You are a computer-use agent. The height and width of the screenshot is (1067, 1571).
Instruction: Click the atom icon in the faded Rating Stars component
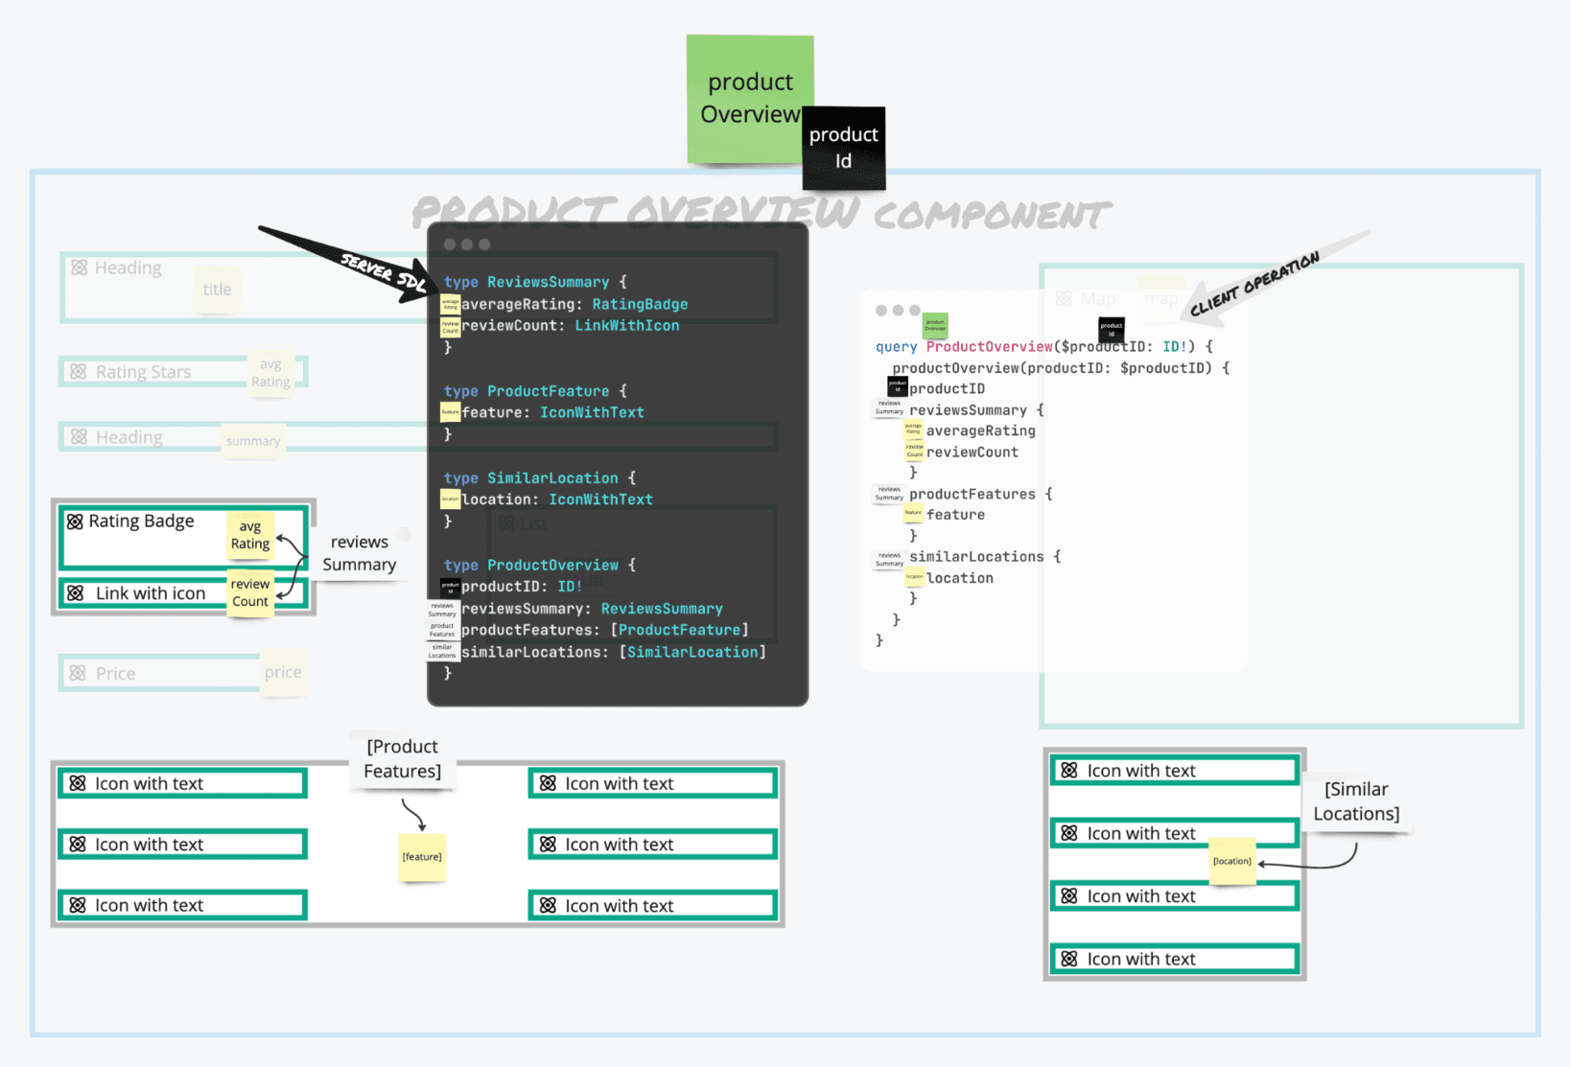[79, 371]
